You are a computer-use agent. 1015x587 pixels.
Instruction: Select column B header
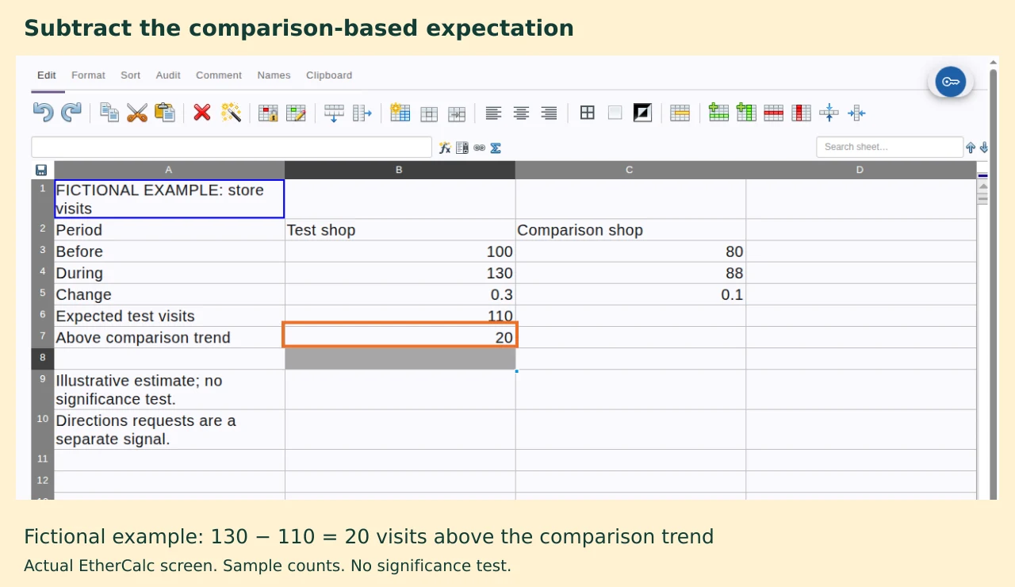(400, 170)
